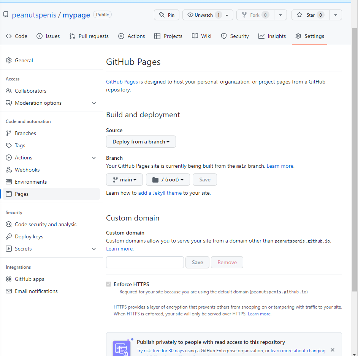Viewport: 358px width, 356px height.
Task: Open the Code tab
Action: click(16, 36)
